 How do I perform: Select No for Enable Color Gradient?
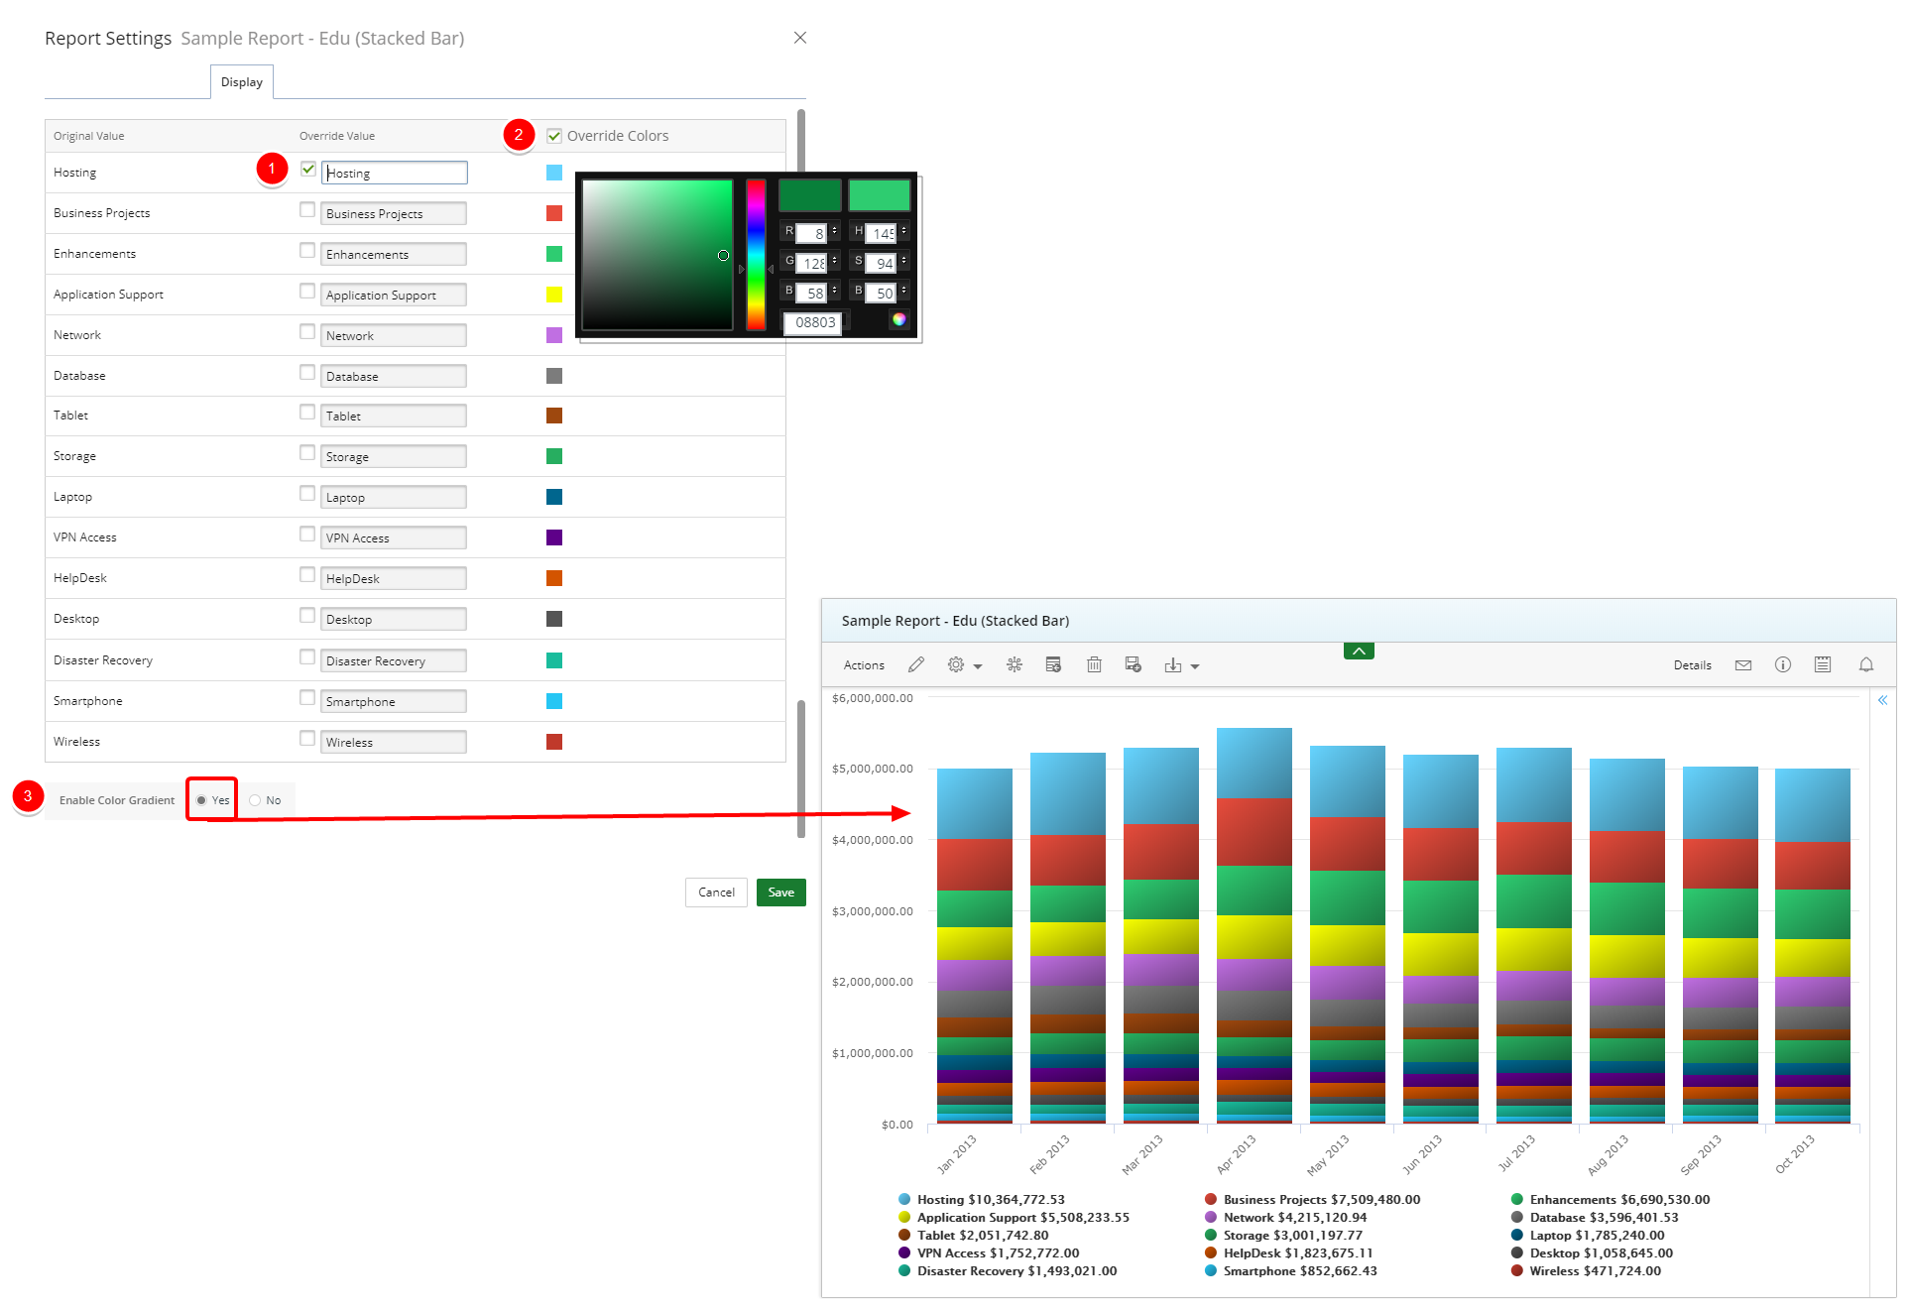256,800
